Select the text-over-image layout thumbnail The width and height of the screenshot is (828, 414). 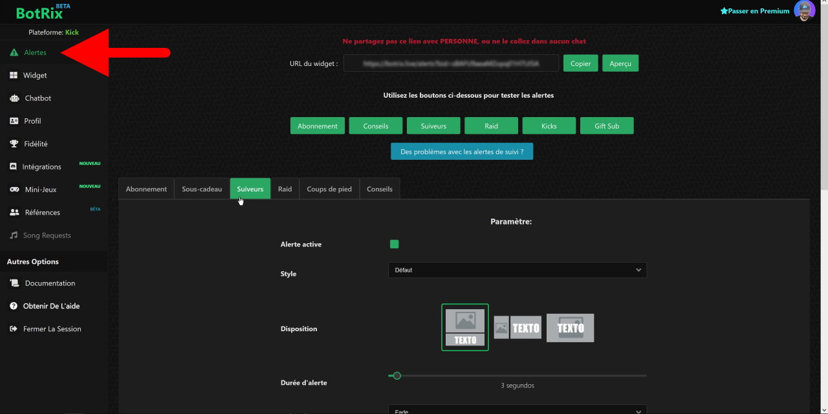click(570, 327)
